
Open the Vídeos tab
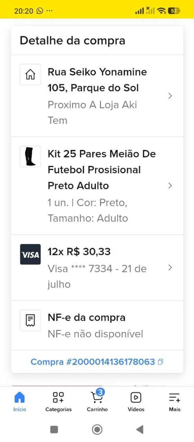[x=136, y=402]
